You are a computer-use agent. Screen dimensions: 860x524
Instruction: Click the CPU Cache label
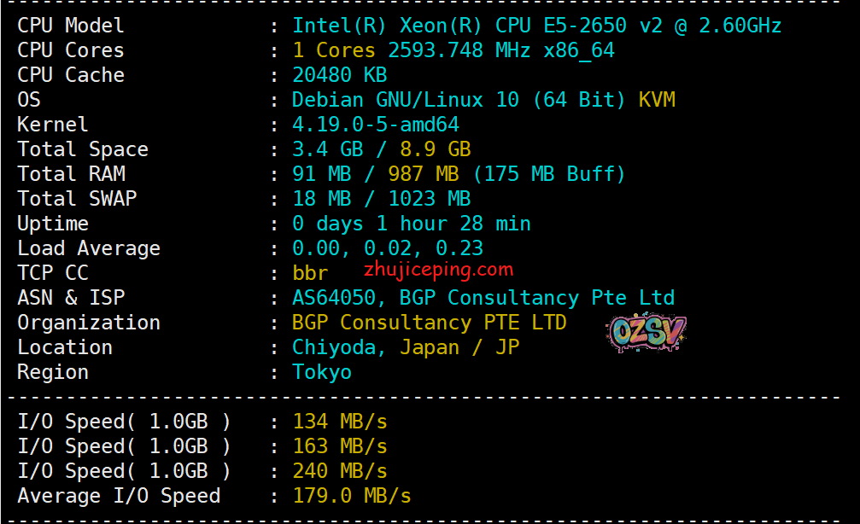click(71, 74)
